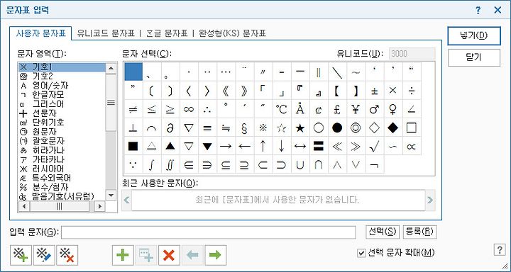Select the filled black circle ● character
This screenshot has height=272, width=511.
click(337, 128)
